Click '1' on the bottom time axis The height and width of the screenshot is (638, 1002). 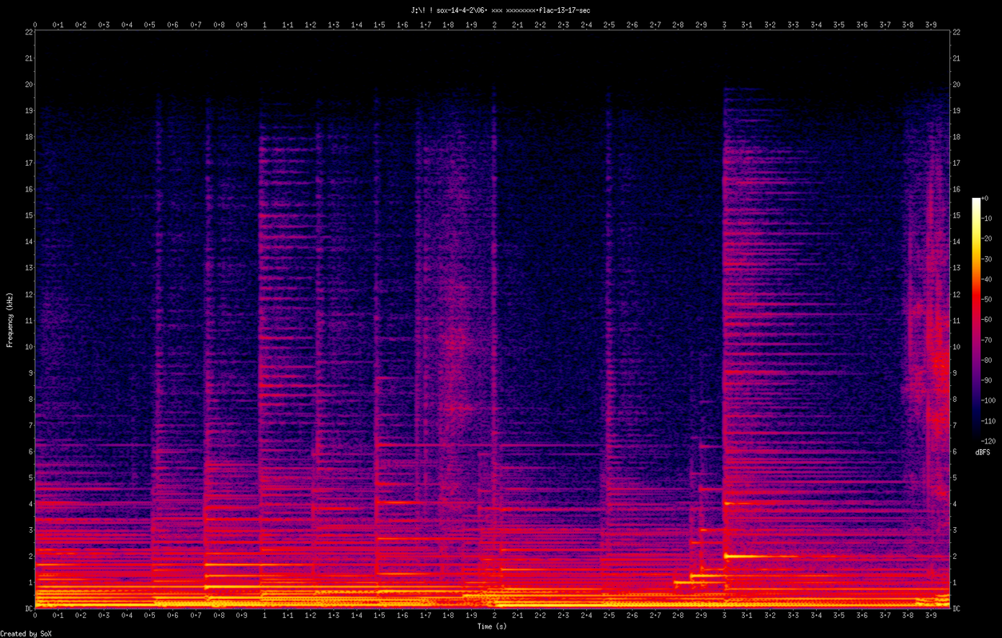point(265,616)
